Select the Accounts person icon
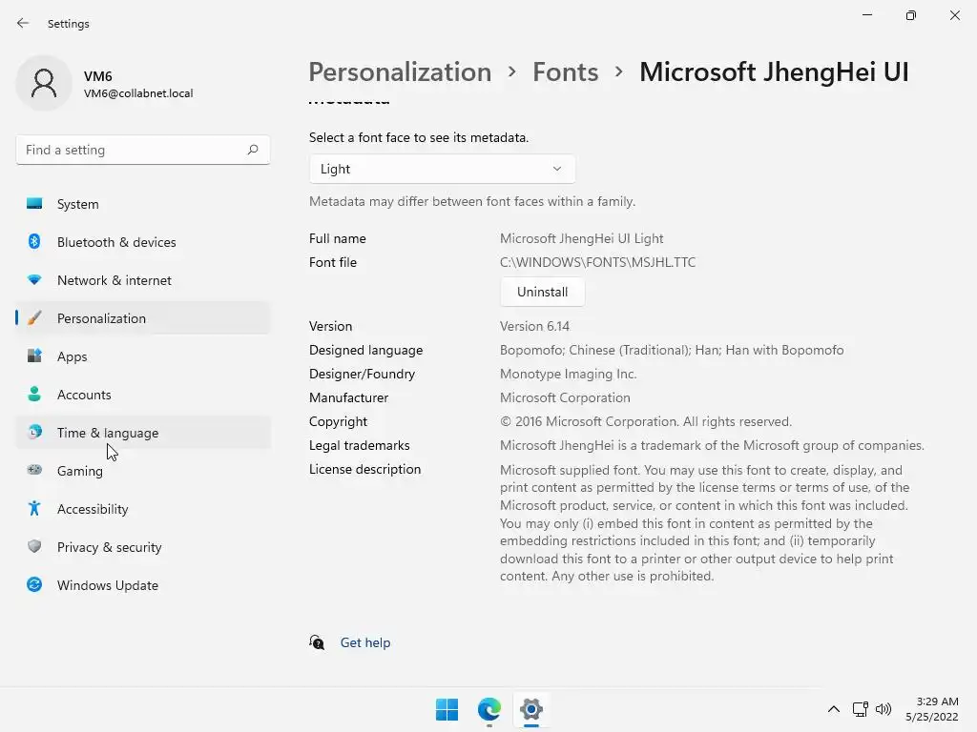This screenshot has height=732, width=977. pos(34,395)
